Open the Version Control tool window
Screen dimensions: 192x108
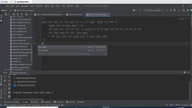click(x=12, y=102)
